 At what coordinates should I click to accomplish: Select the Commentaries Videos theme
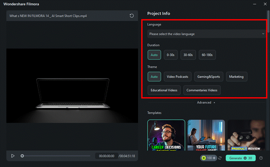pyautogui.click(x=202, y=90)
